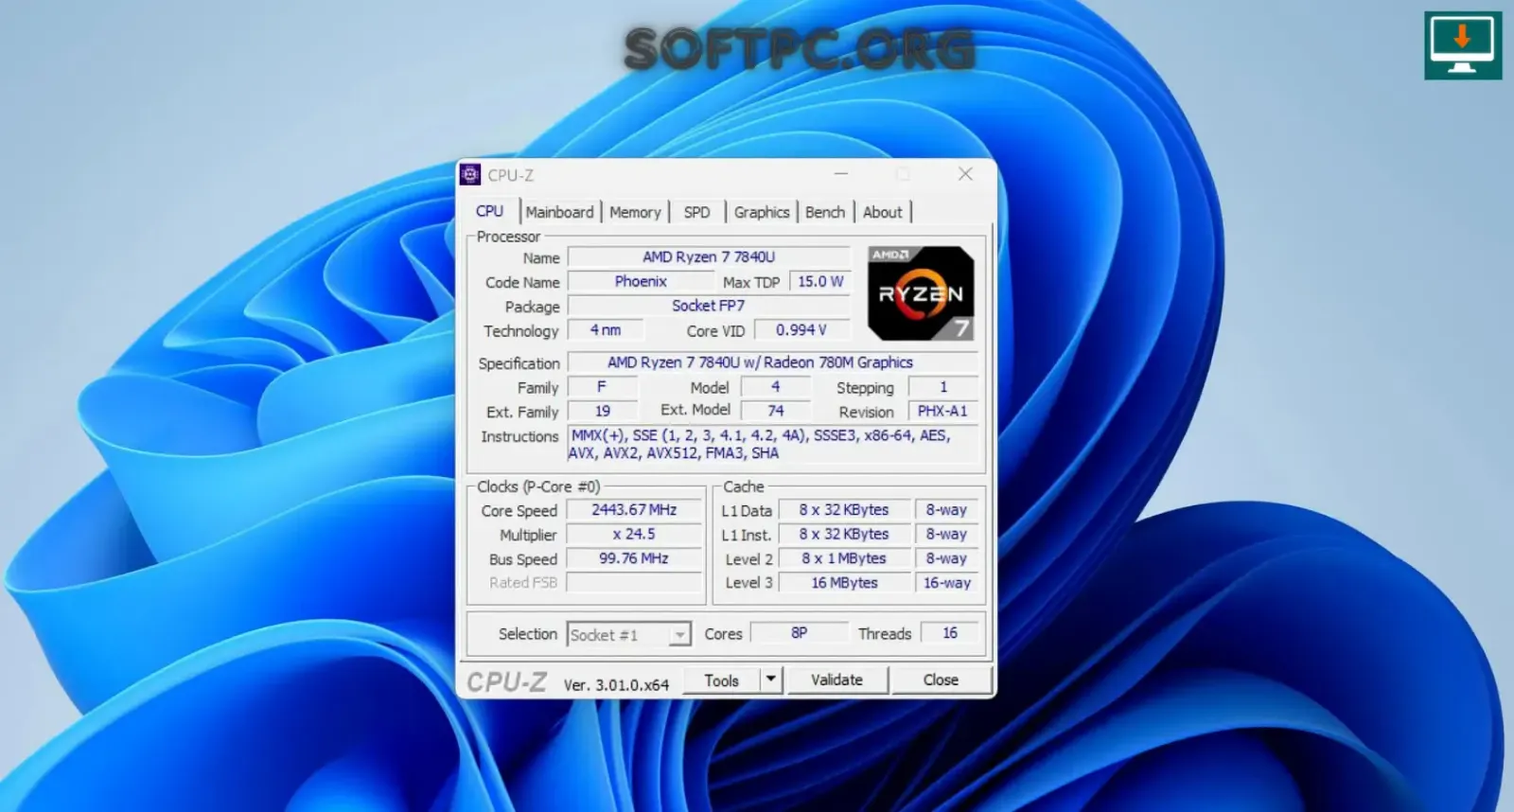Click the version text 'Ver. 3.01.0.x64'
The width and height of the screenshot is (1514, 812).
pos(616,684)
